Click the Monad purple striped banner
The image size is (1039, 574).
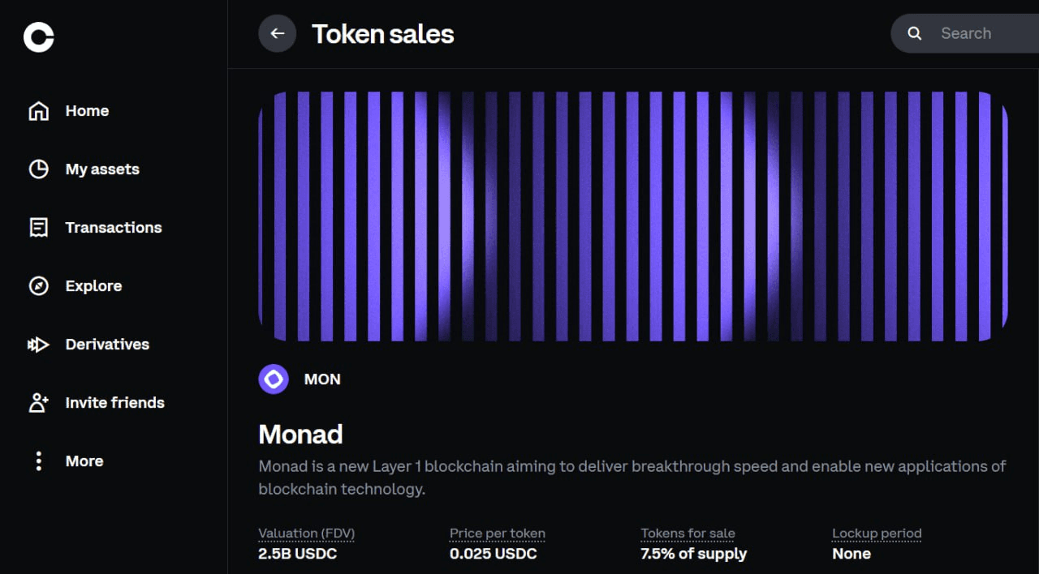[632, 216]
